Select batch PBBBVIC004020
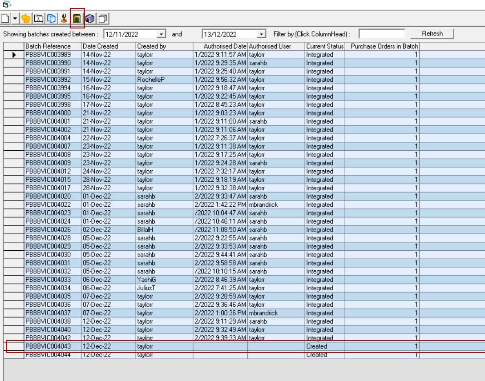 [x=53, y=197]
